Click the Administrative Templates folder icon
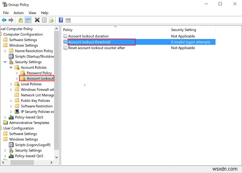The height and width of the screenshot is (173, 242). tap(5, 122)
